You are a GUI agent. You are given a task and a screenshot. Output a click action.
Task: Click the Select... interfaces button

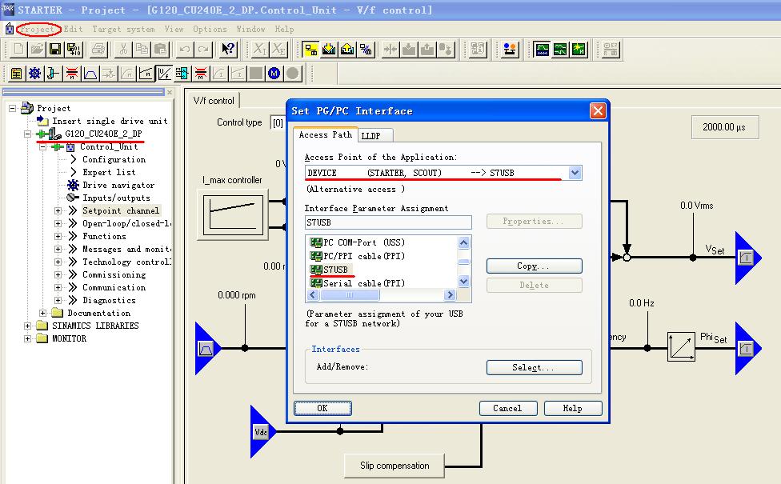tap(534, 367)
